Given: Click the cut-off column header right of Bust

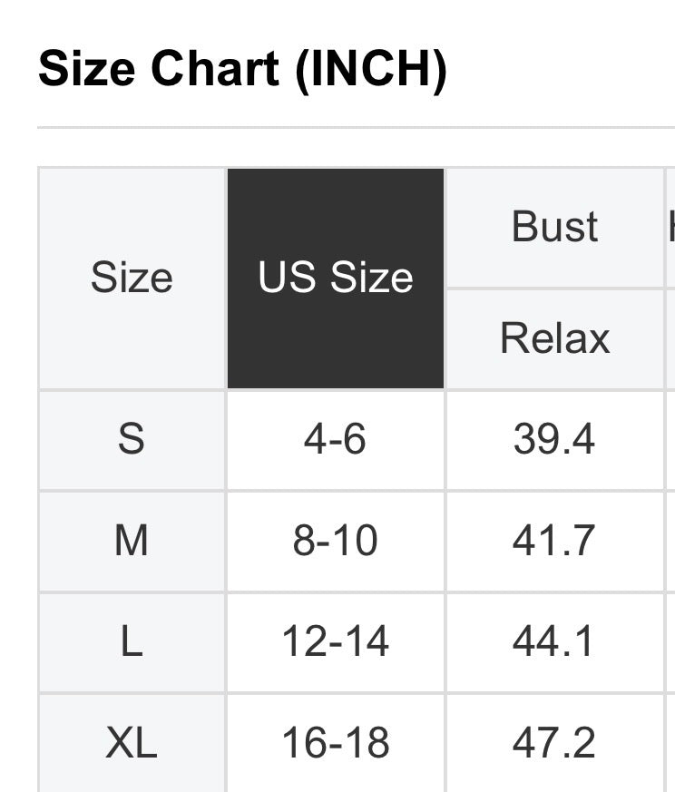Looking at the screenshot, I should click(670, 227).
